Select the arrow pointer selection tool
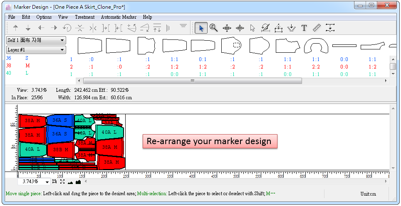The image size is (401, 206). (x=201, y=28)
